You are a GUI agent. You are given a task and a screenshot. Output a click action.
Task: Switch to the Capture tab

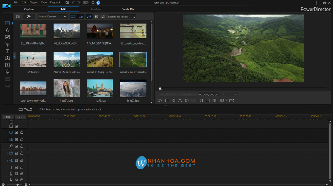[x=29, y=9]
